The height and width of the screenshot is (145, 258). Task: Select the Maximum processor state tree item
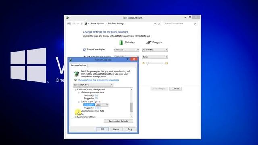92,111
